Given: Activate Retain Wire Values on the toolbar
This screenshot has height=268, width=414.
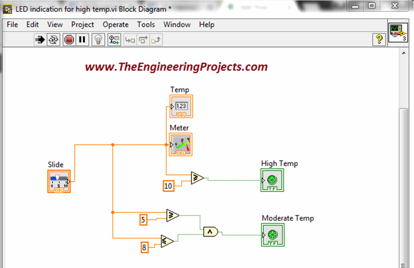Looking at the screenshot, I should (x=114, y=39).
